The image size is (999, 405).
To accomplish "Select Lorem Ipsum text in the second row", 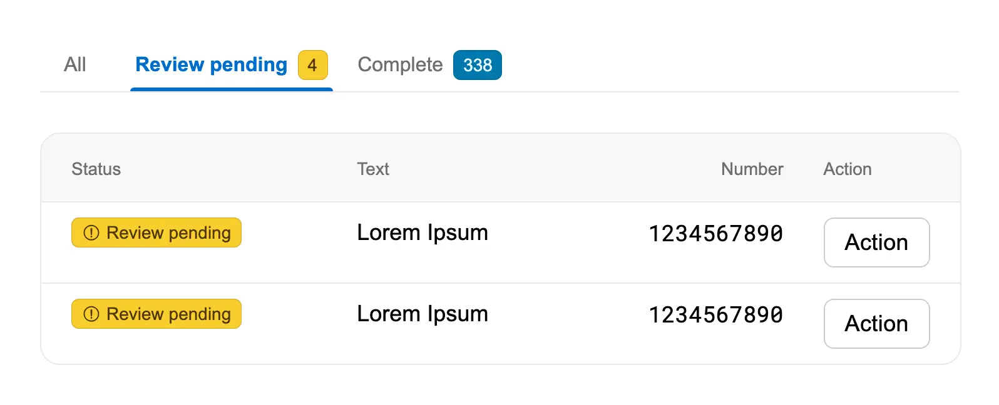I will click(422, 314).
